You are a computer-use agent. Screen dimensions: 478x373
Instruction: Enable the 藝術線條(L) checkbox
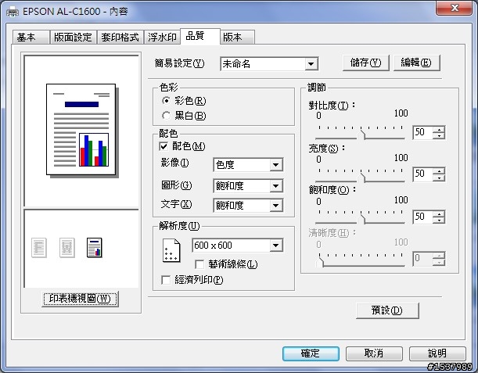tap(199, 264)
